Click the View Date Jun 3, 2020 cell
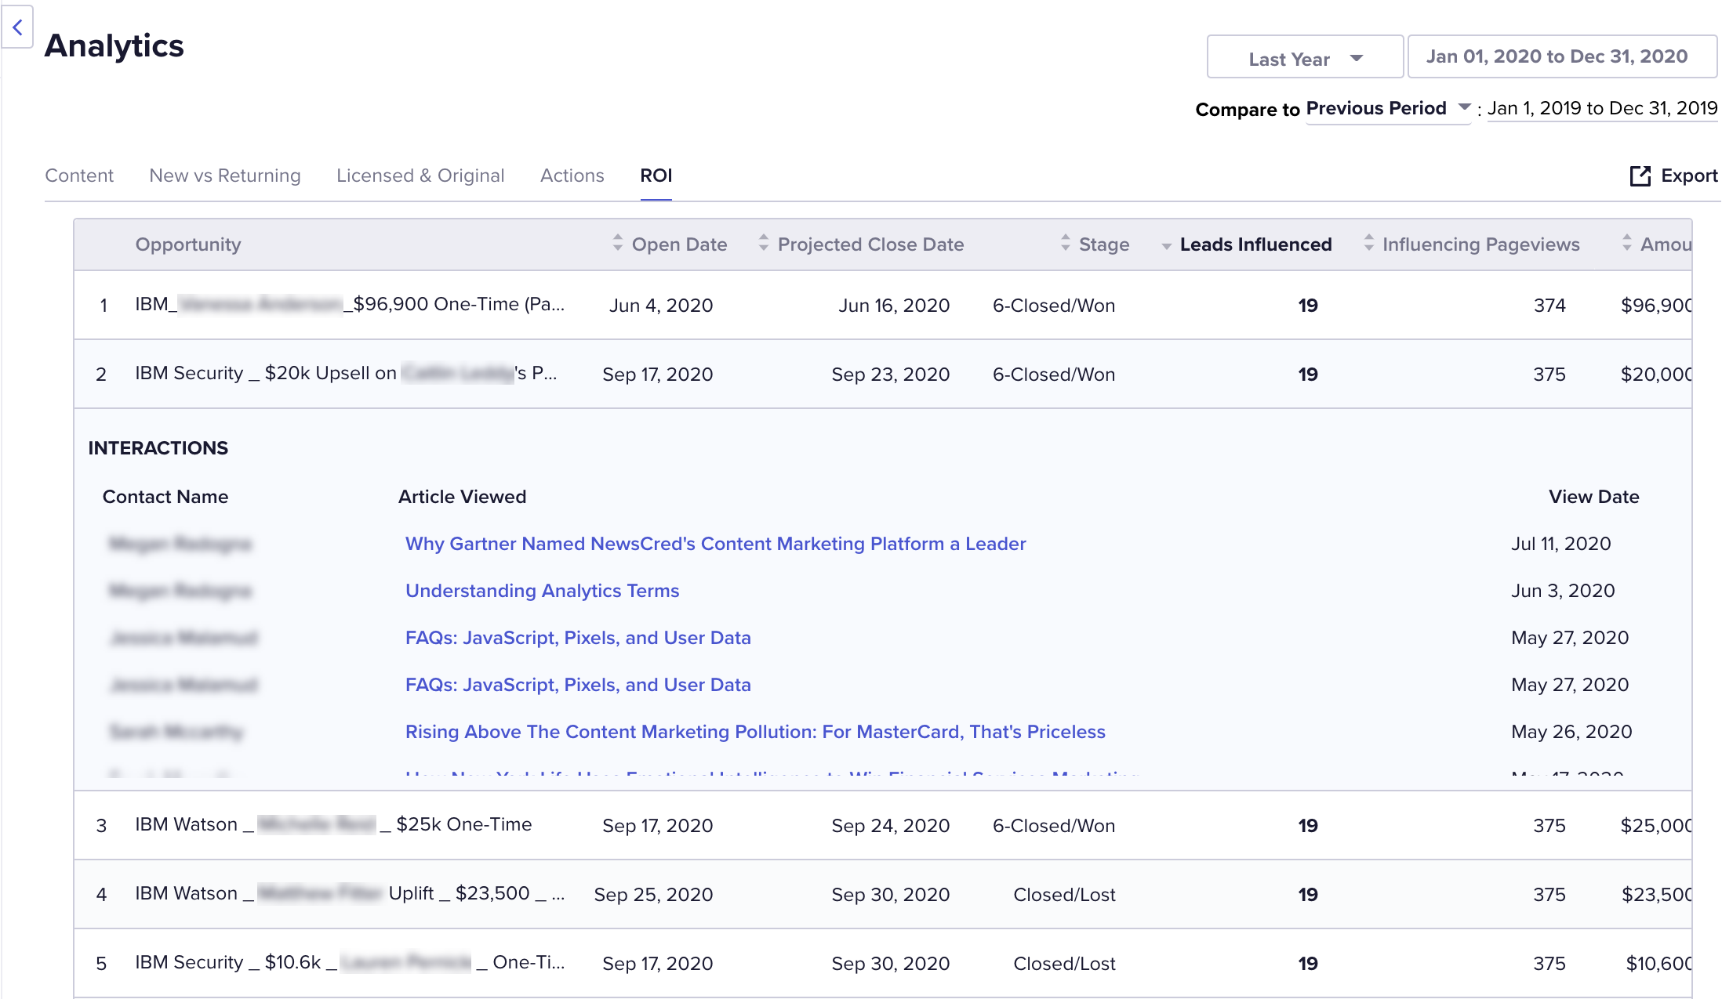 [x=1563, y=591]
